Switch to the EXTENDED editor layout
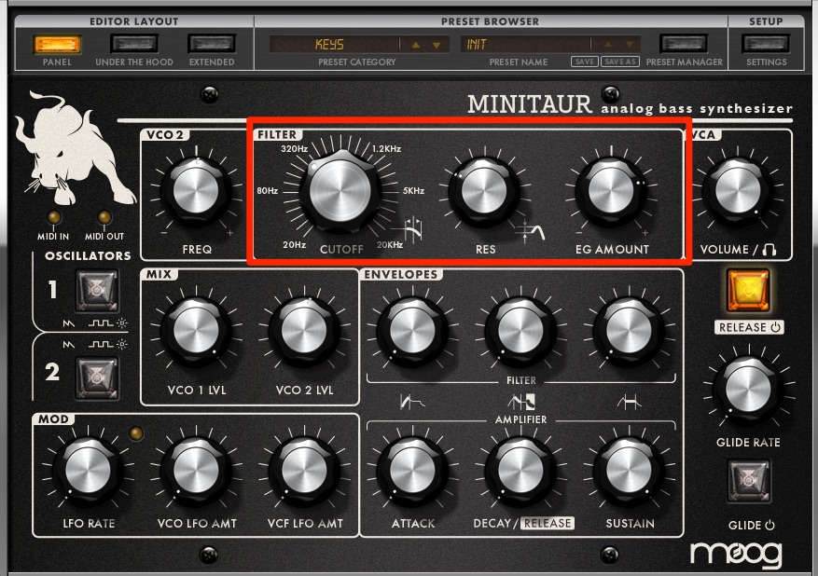The image size is (818, 576). tap(212, 45)
